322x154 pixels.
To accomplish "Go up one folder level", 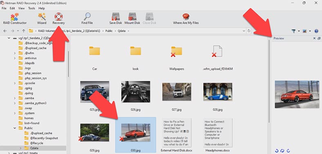I will pos(24,31).
